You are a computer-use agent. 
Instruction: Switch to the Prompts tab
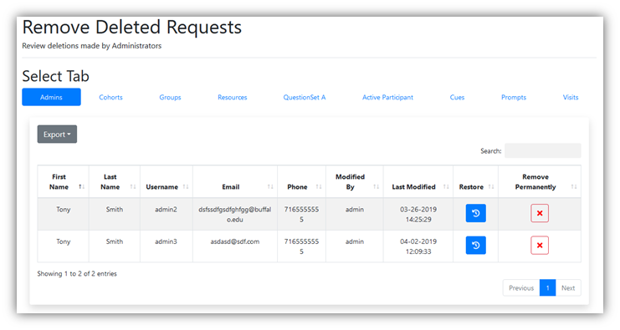pos(514,97)
